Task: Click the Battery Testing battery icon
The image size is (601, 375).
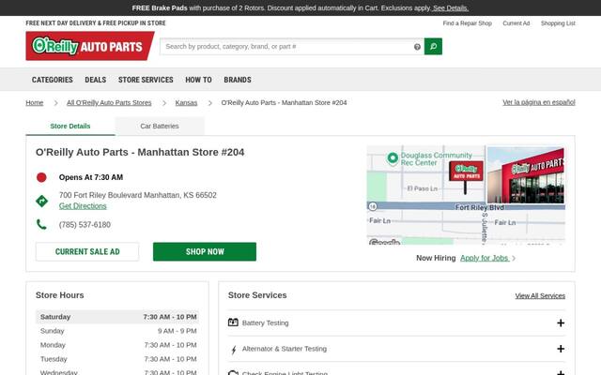Action: [x=233, y=322]
